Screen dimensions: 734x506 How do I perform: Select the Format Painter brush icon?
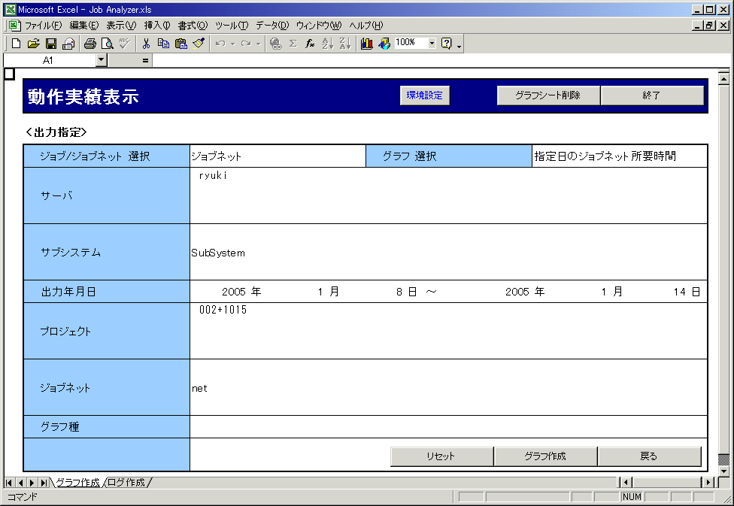(199, 44)
